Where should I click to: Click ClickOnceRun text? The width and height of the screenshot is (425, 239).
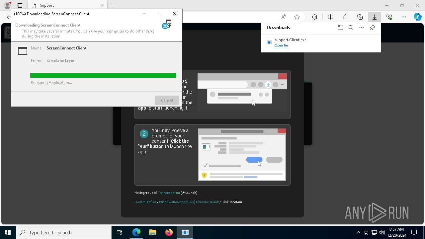pyautogui.click(x=232, y=202)
